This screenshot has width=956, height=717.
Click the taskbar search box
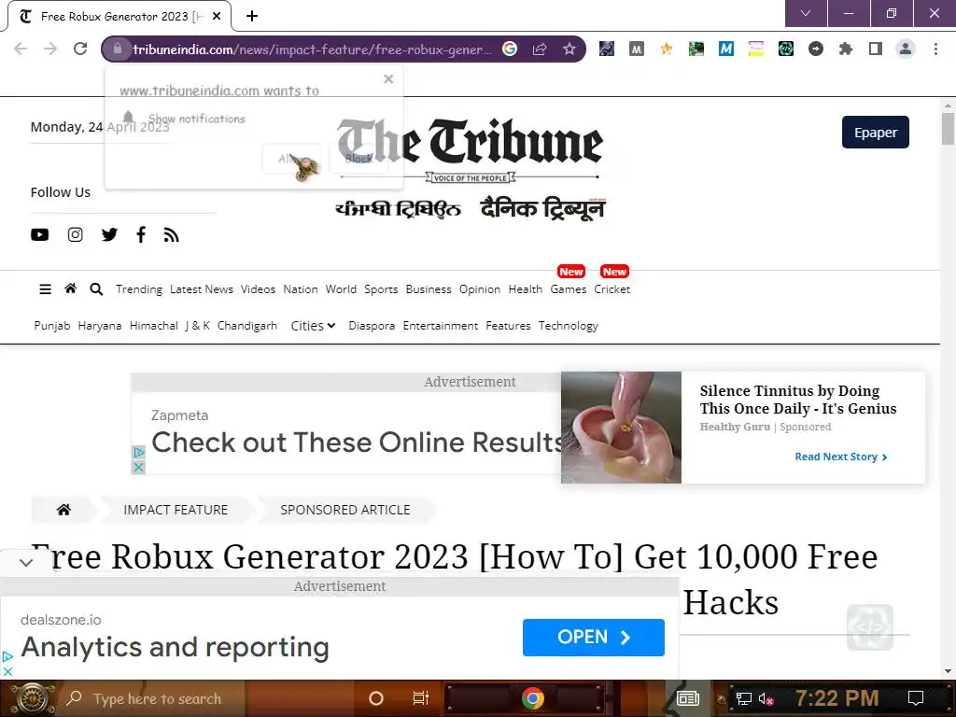pyautogui.click(x=152, y=698)
